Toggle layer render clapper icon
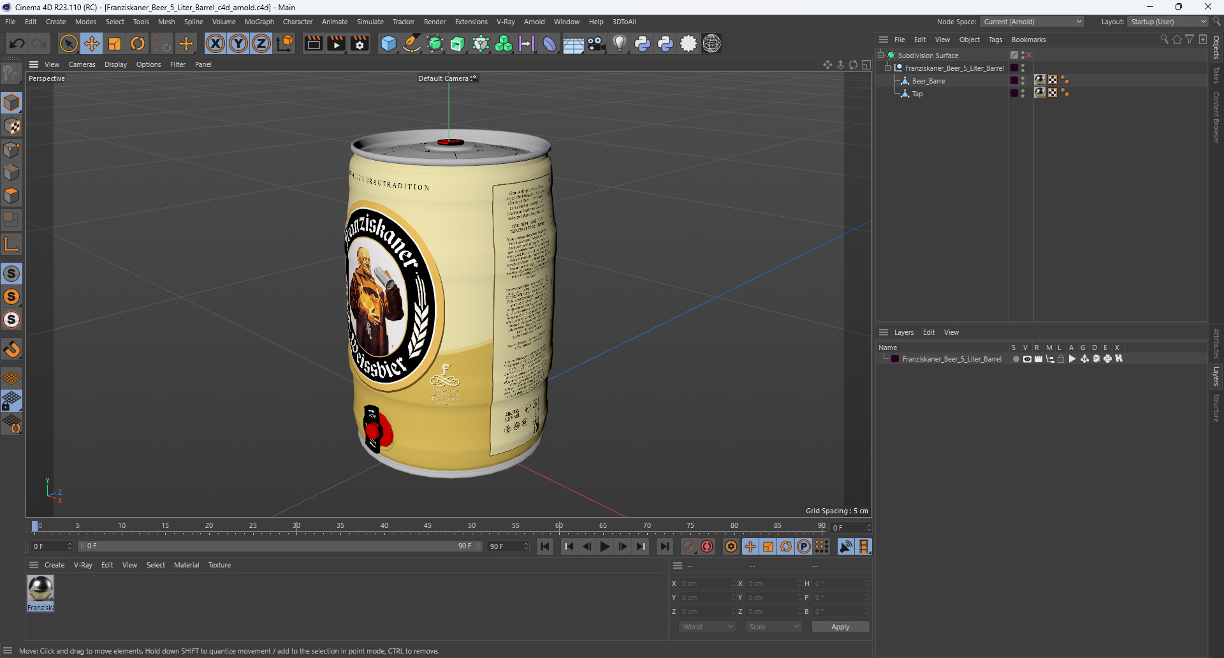 1038,359
